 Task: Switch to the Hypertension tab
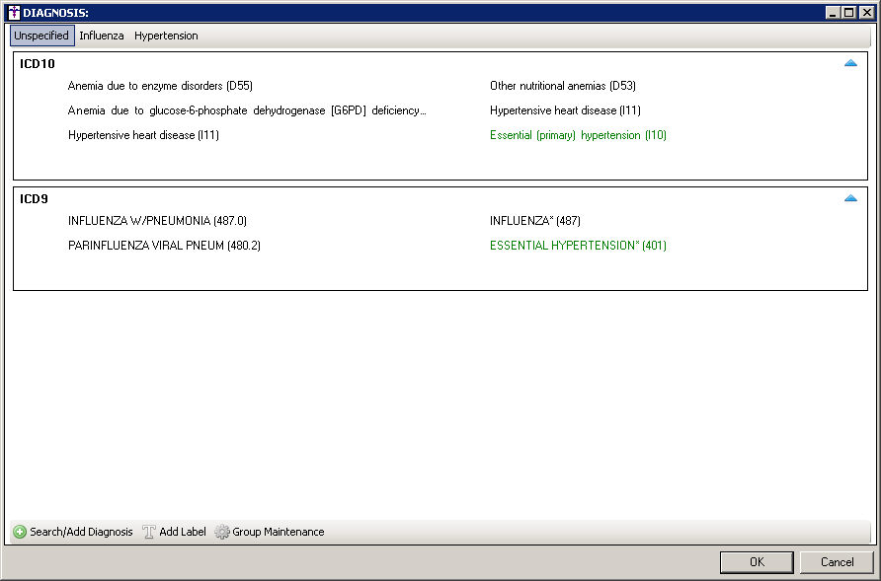(166, 36)
